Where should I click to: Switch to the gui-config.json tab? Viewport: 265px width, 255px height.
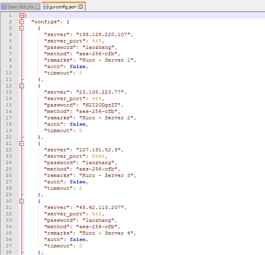pyautogui.click(x=63, y=6)
